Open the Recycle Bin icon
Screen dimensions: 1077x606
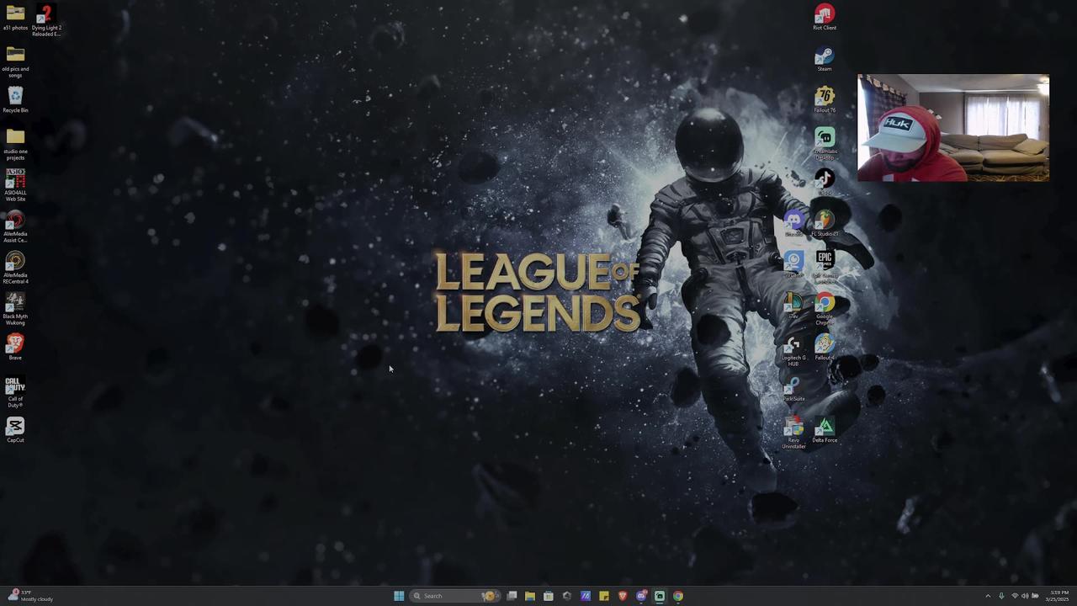(x=15, y=100)
